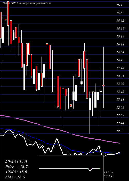
Task: Click the latest small red candlestick near 13.66
Action: click(x=103, y=85)
